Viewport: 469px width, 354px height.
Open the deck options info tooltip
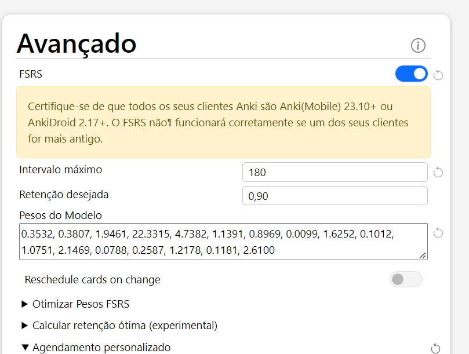point(418,45)
